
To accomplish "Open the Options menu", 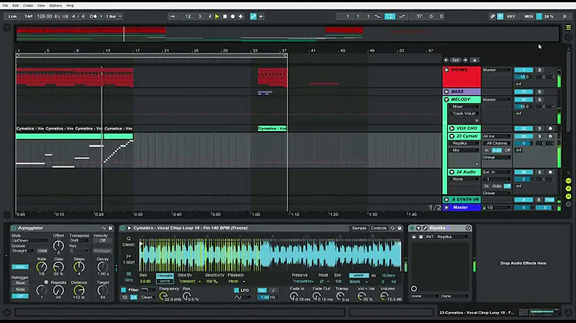I will click(x=55, y=6).
